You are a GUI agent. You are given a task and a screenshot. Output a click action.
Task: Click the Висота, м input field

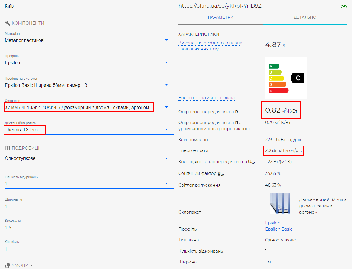tap(89, 228)
